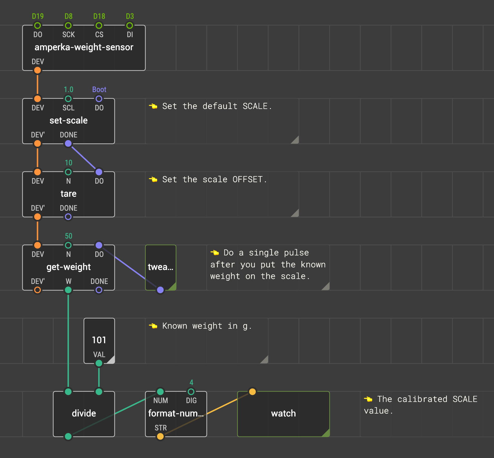494x458 pixels.
Task: Click the DO input pin of tare
Action: [99, 172]
